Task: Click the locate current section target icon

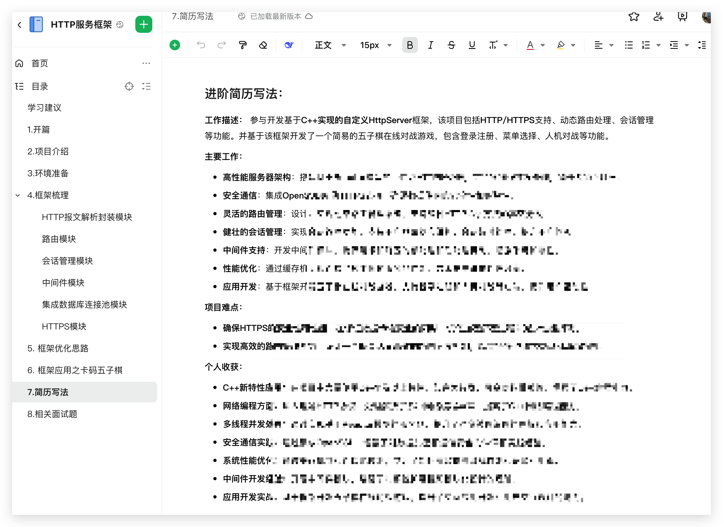Action: [129, 86]
